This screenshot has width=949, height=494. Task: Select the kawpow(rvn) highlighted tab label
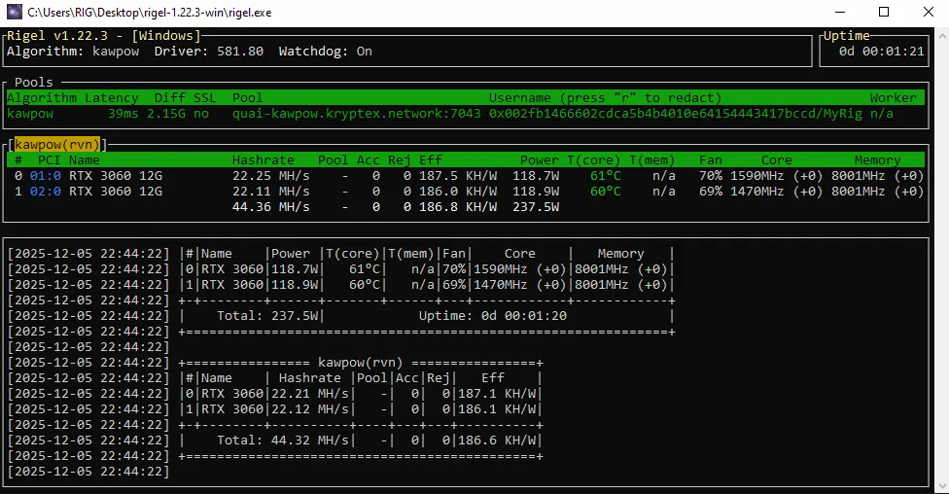coord(60,145)
